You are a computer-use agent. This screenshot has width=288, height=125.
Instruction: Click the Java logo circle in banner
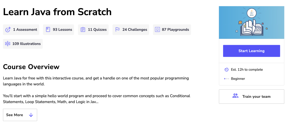pyautogui.click(x=252, y=13)
